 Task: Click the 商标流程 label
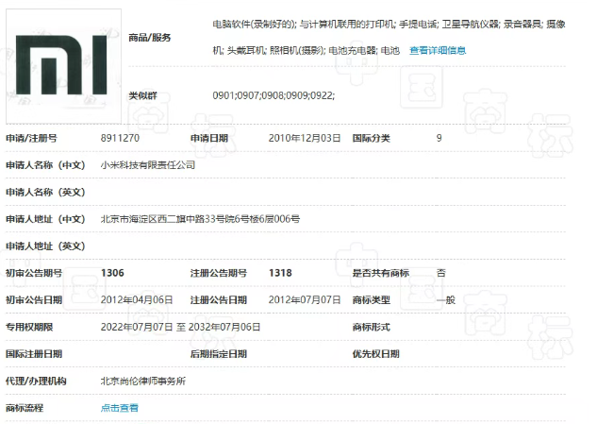[x=25, y=408]
